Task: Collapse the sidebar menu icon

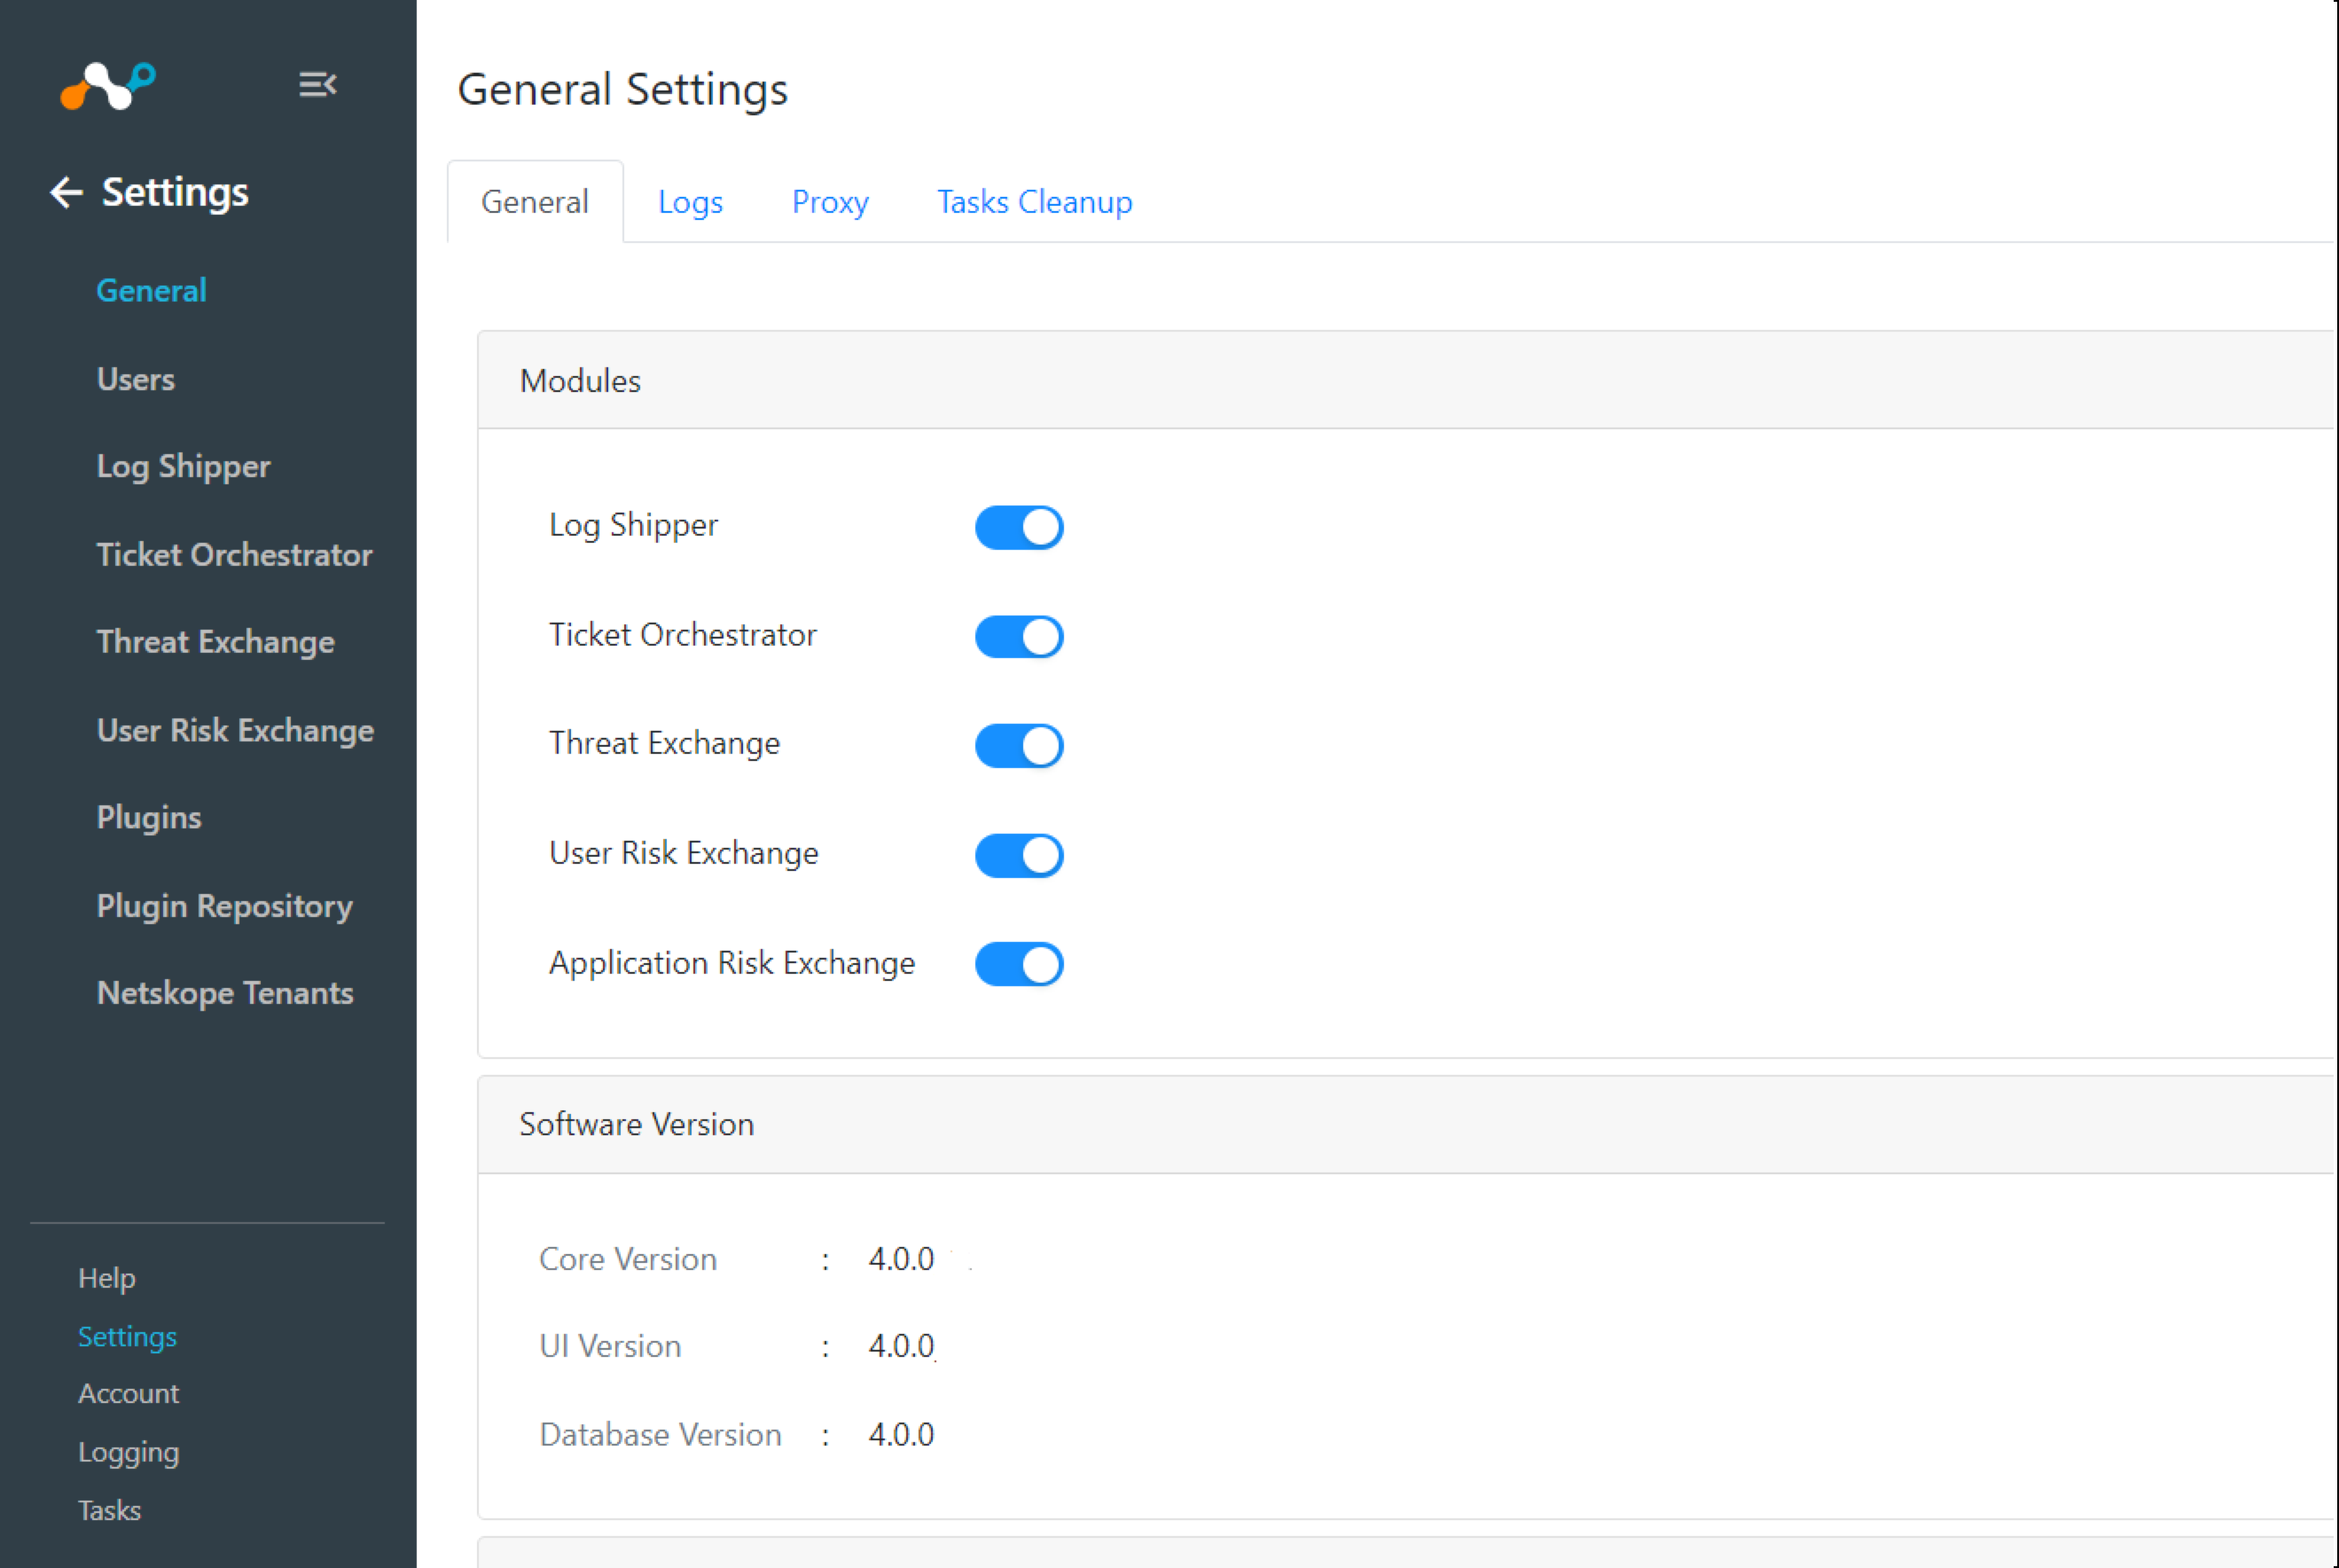Action: tap(317, 84)
